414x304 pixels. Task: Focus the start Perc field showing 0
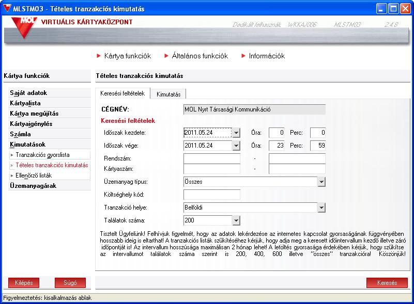[318, 133]
